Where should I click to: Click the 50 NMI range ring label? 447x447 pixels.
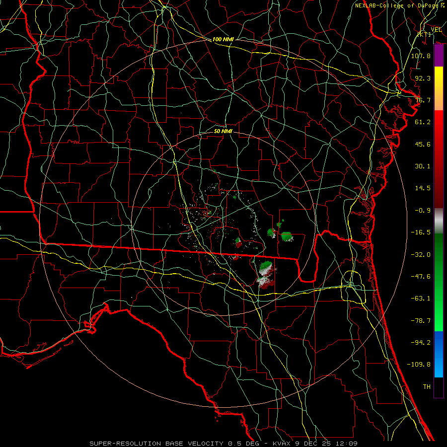(223, 131)
